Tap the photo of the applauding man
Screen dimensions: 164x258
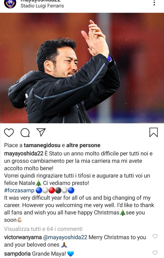click(82, 68)
